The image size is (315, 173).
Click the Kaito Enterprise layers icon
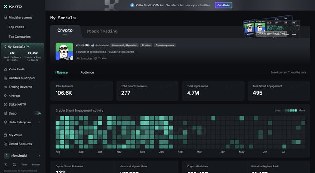[6, 122]
